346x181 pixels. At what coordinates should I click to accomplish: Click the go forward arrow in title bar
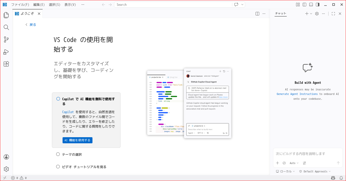click(110, 5)
